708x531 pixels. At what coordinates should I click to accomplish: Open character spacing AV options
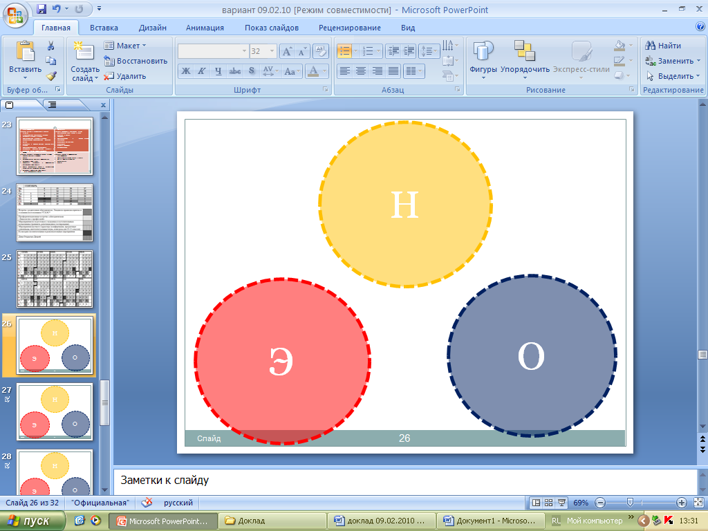coord(270,71)
